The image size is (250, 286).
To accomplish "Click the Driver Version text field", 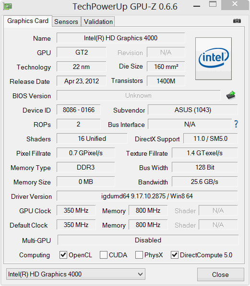I will pos(147,196).
